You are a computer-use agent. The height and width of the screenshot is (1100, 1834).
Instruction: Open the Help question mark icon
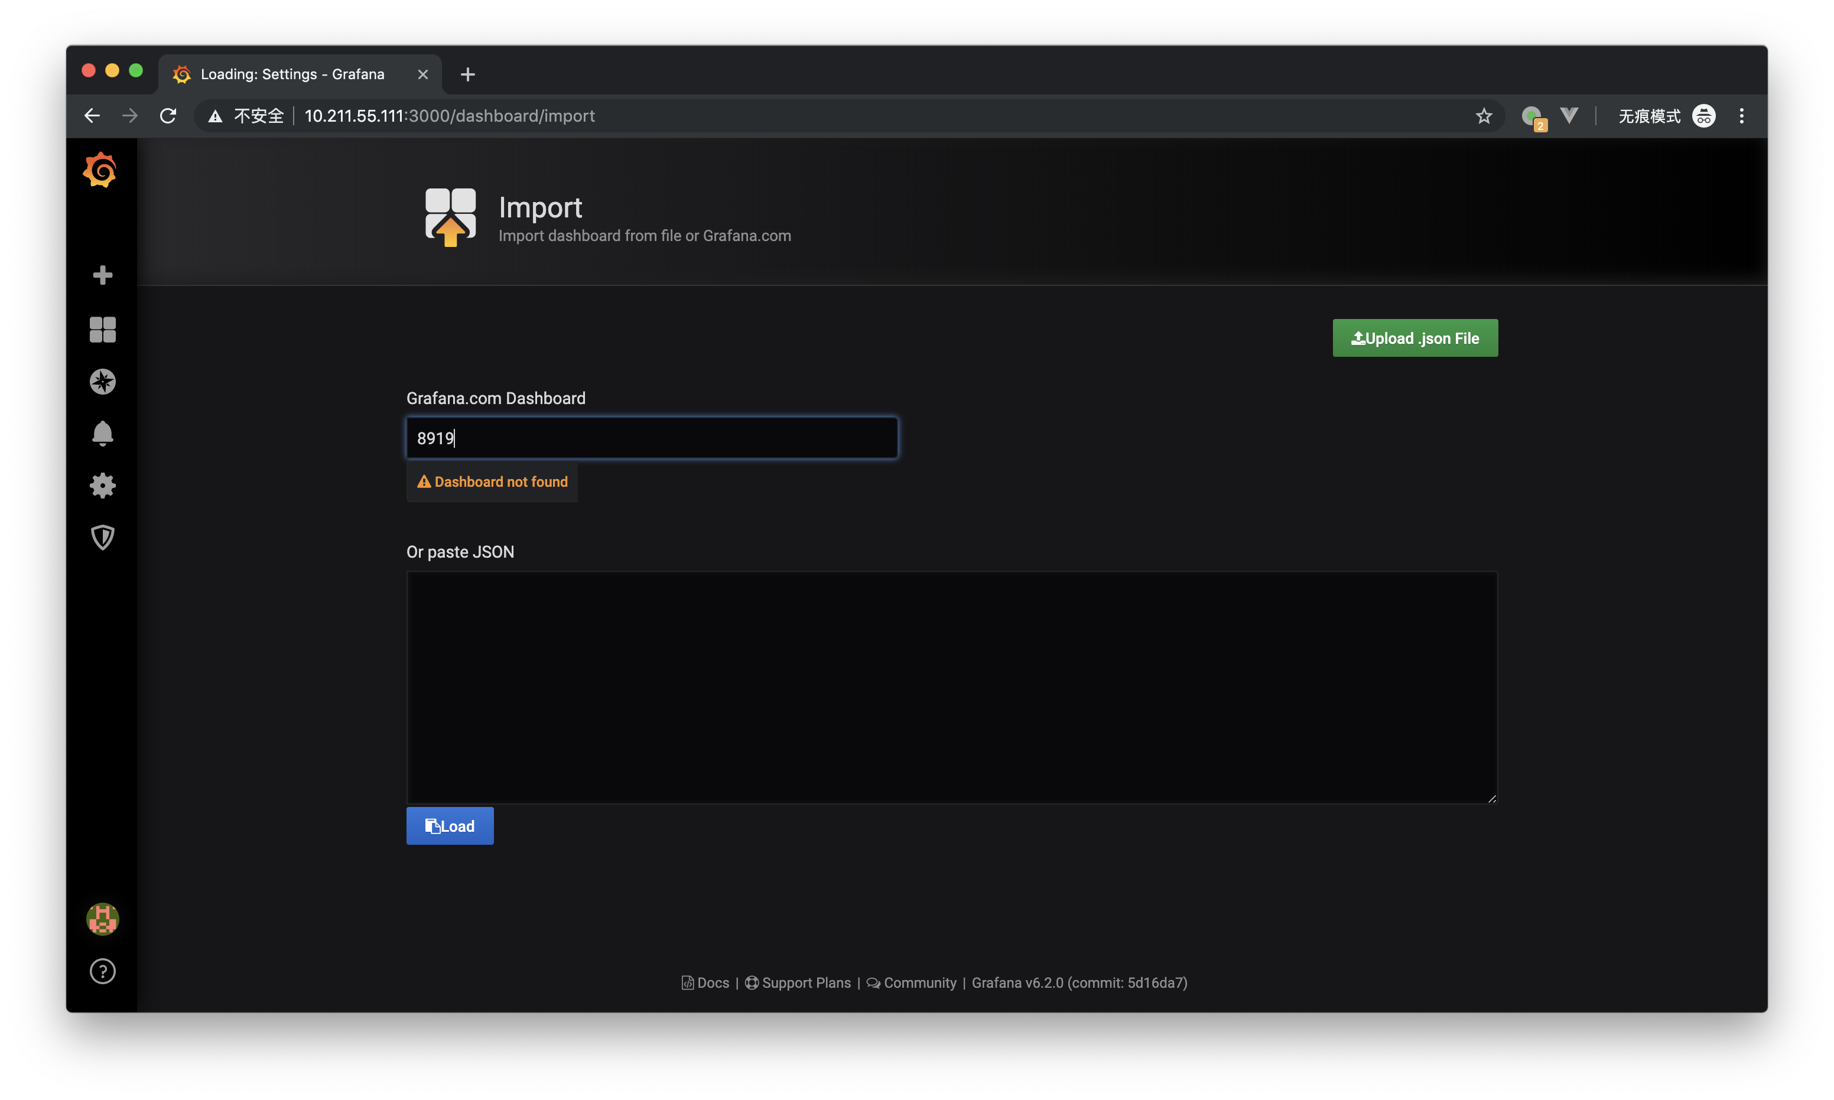click(x=102, y=971)
